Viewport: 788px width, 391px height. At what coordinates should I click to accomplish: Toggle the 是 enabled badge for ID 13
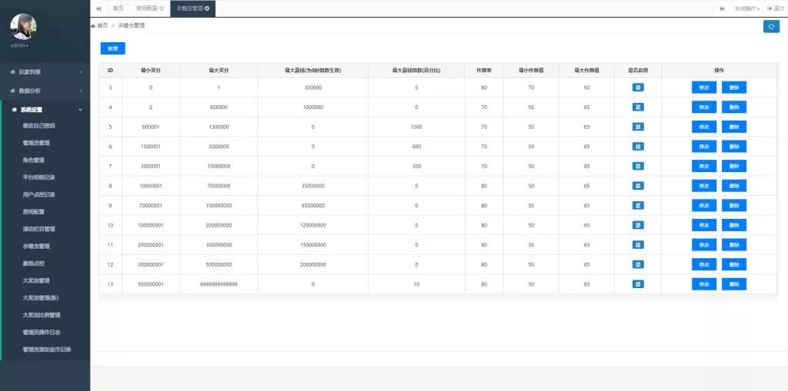(638, 283)
